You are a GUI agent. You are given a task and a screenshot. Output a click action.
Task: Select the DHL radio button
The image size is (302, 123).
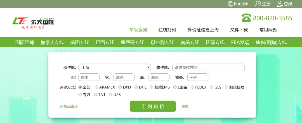[x=136, y=87]
